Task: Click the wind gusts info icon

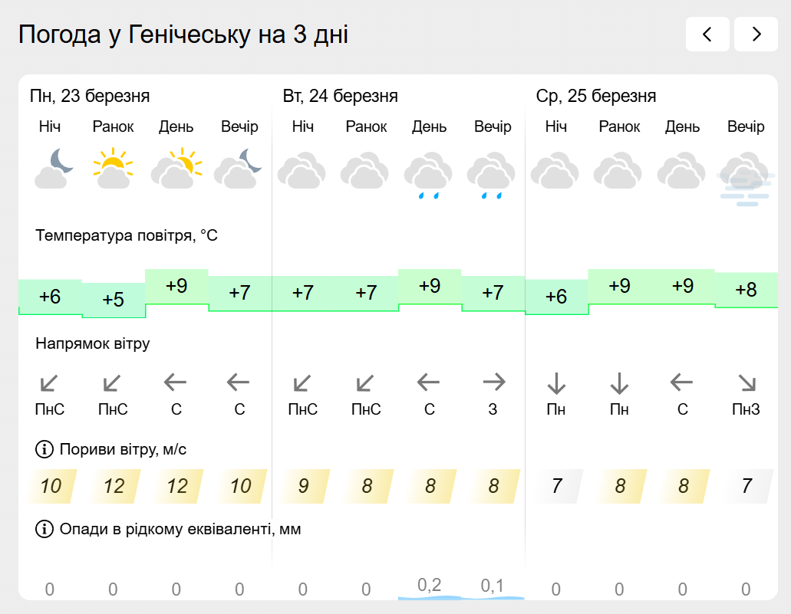Action: [44, 449]
